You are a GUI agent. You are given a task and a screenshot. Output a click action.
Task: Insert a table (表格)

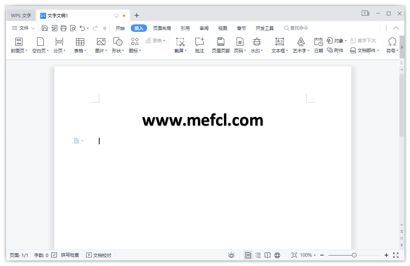(x=80, y=45)
